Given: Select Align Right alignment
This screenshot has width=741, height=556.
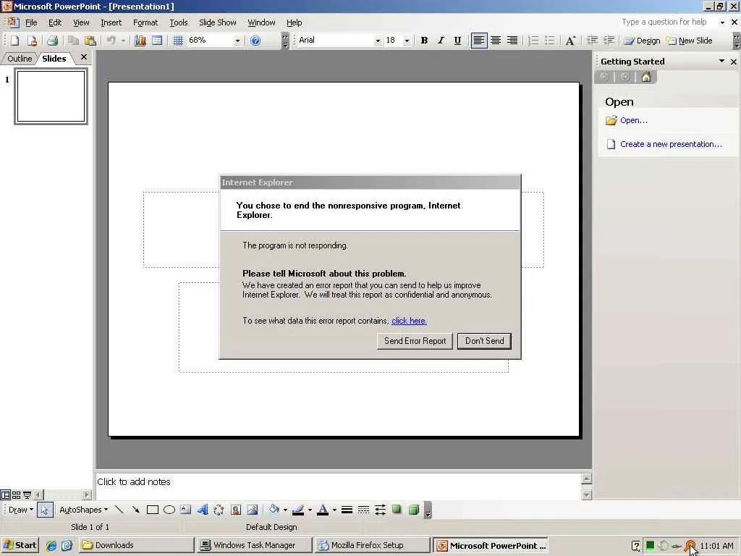Looking at the screenshot, I should (512, 41).
